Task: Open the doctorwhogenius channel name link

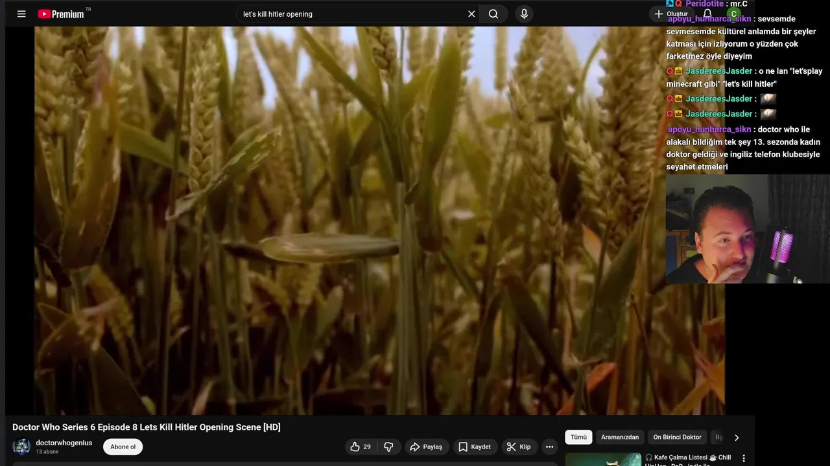Action: (64, 443)
